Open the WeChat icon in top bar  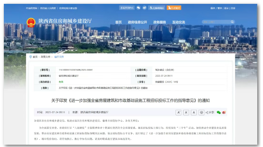pyautogui.click(x=138, y=8)
